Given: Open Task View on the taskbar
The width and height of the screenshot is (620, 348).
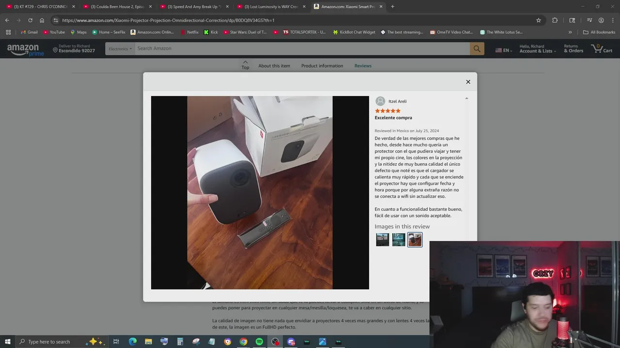Looking at the screenshot, I should (x=116, y=342).
